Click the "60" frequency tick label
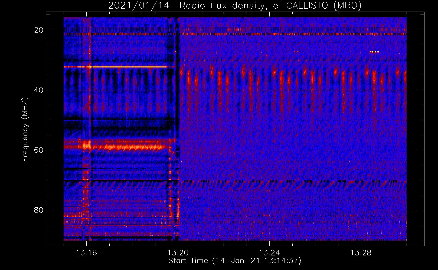Viewport: 438px width, 270px height. [x=39, y=150]
